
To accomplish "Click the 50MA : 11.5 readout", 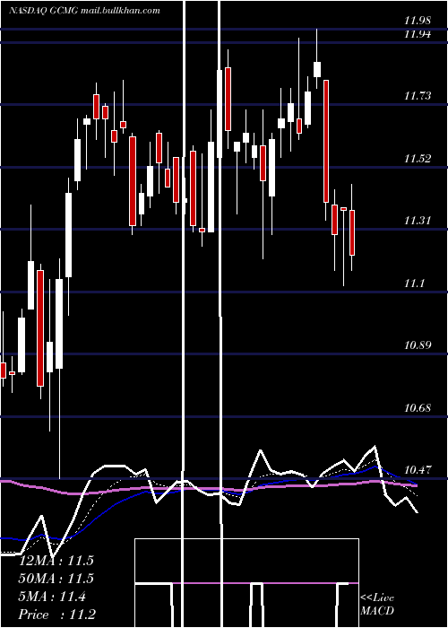I will pyautogui.click(x=56, y=579).
